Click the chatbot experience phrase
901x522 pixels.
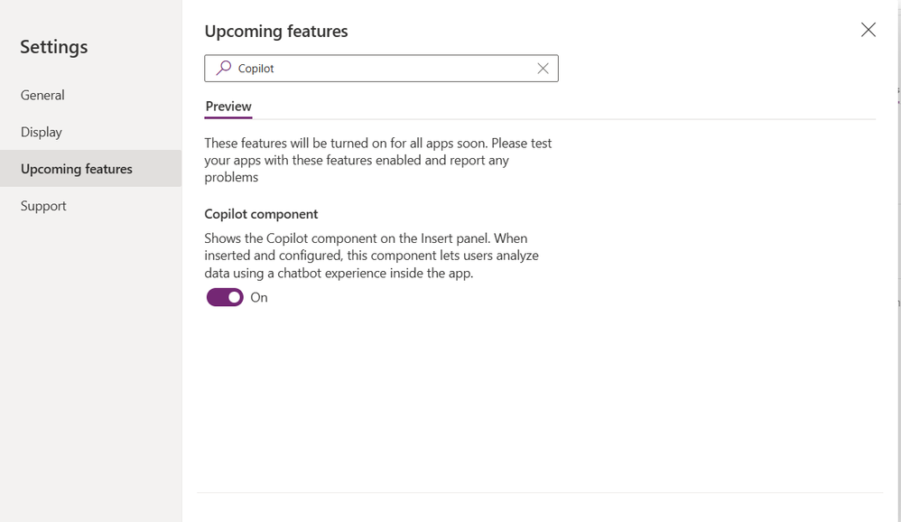pyautogui.click(x=334, y=273)
